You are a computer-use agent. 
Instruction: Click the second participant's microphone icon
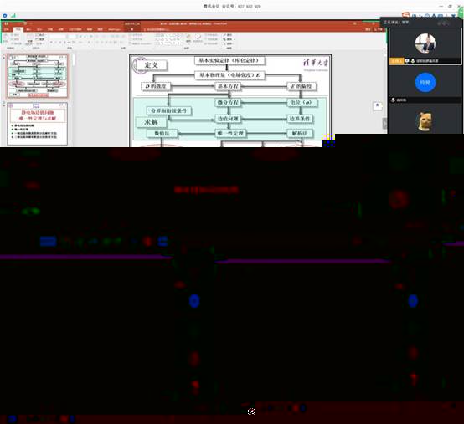(393, 100)
